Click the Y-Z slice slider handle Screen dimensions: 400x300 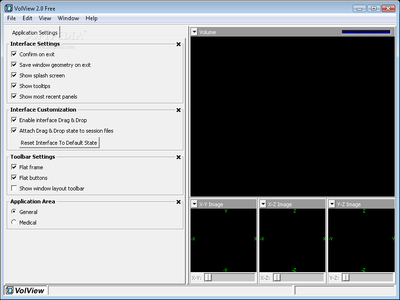346,277
